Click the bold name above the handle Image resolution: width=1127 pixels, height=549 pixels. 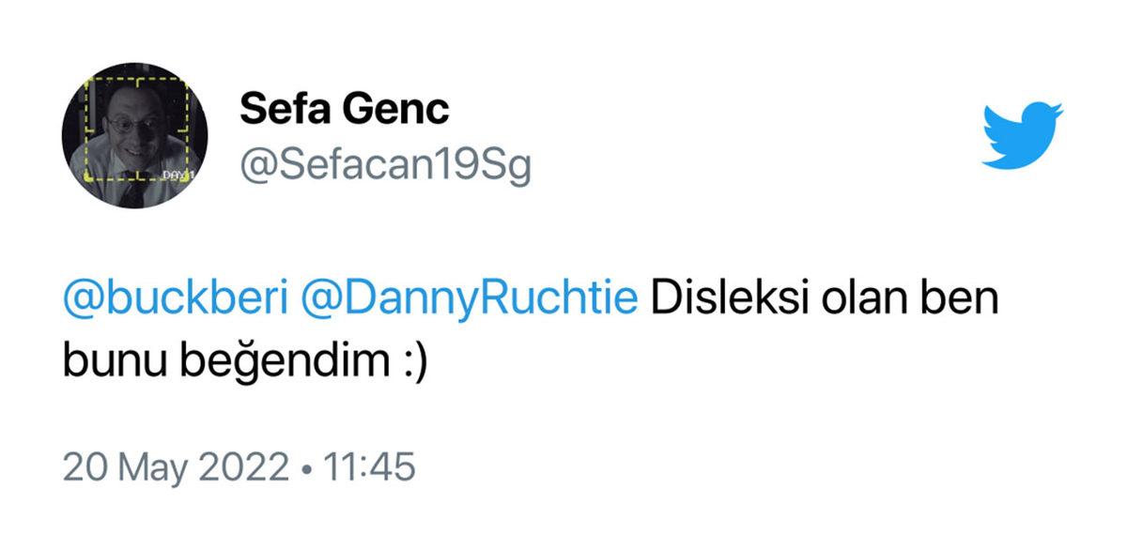tap(345, 107)
